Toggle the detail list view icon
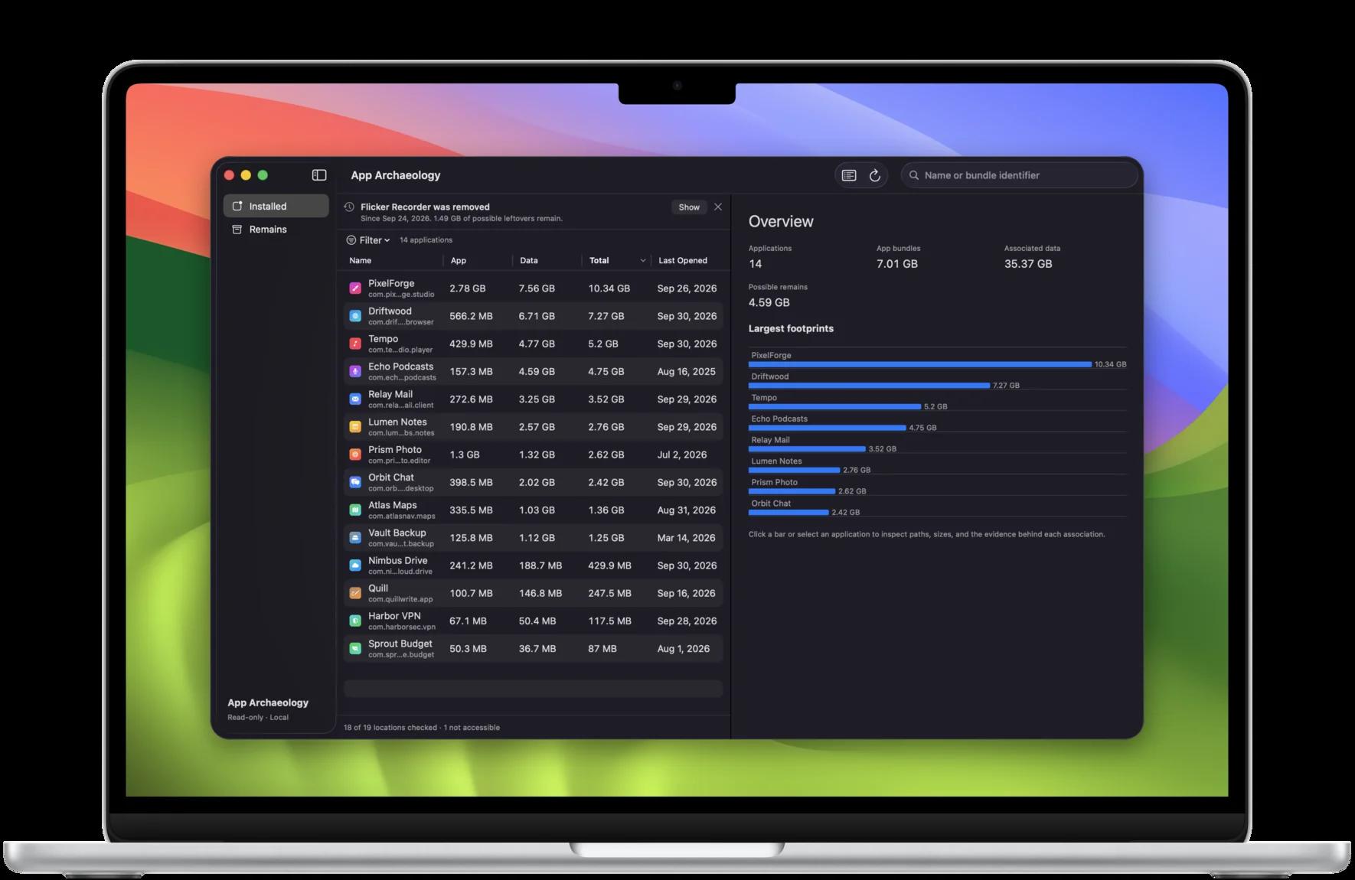1355x880 pixels. pos(849,175)
